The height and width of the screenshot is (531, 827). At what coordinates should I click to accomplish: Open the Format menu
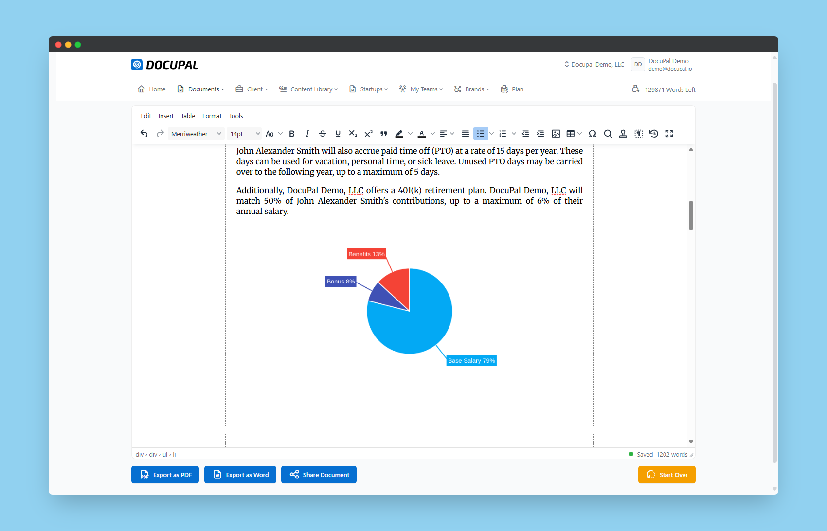click(212, 116)
